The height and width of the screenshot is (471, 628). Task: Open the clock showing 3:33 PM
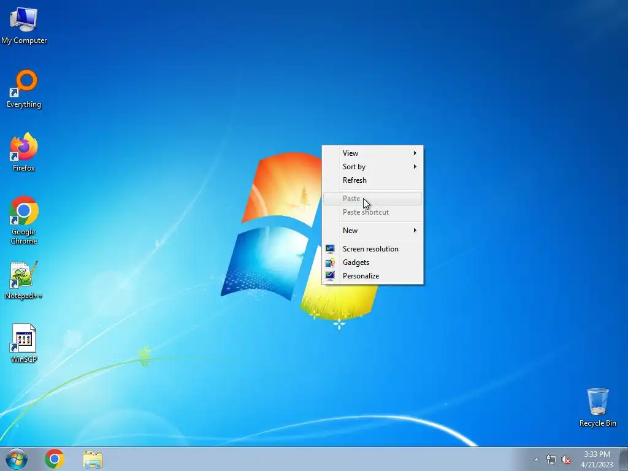(597, 459)
